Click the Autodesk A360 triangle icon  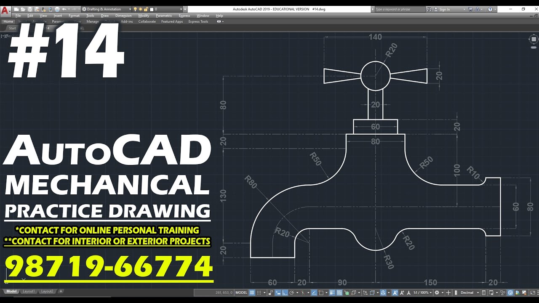point(477,9)
